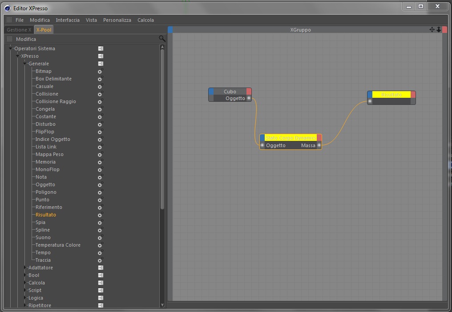Click the gear icon next to Temperatura Colore
The width and height of the screenshot is (452, 312).
point(100,245)
